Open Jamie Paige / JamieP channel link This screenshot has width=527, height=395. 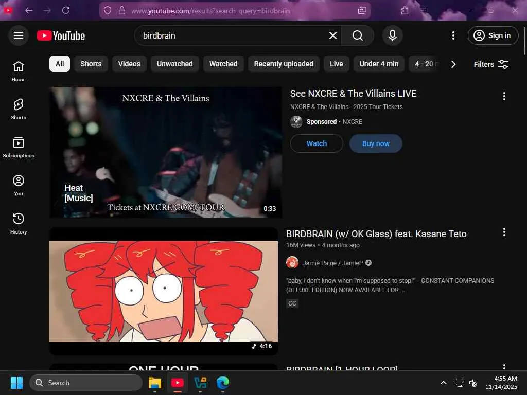pos(333,263)
